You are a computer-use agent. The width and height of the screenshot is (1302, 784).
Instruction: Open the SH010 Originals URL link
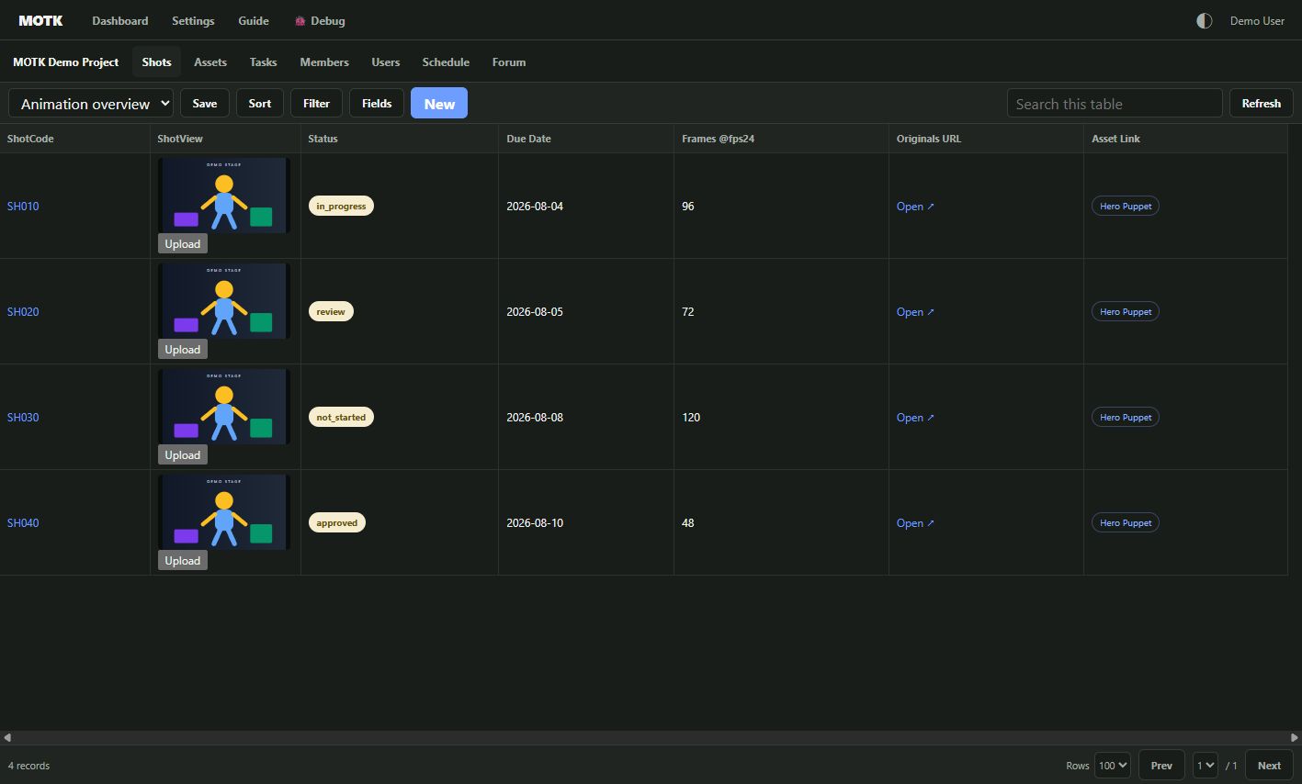[915, 207]
